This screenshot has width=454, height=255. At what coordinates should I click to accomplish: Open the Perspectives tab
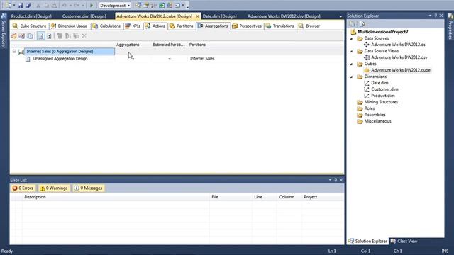click(248, 26)
